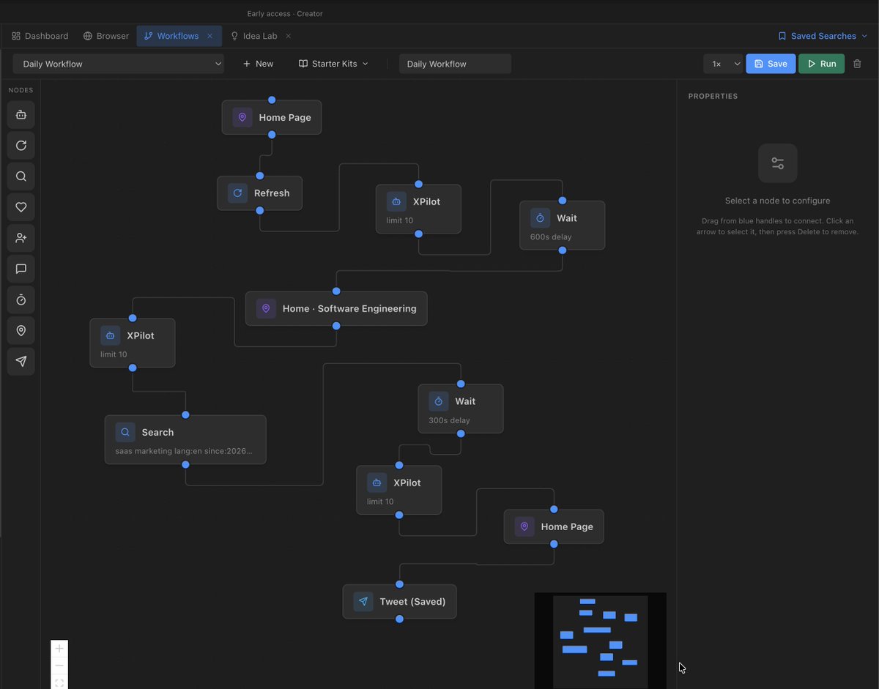This screenshot has height=689, width=879.
Task: Select the Wait 600s delay node
Action: [563, 226]
